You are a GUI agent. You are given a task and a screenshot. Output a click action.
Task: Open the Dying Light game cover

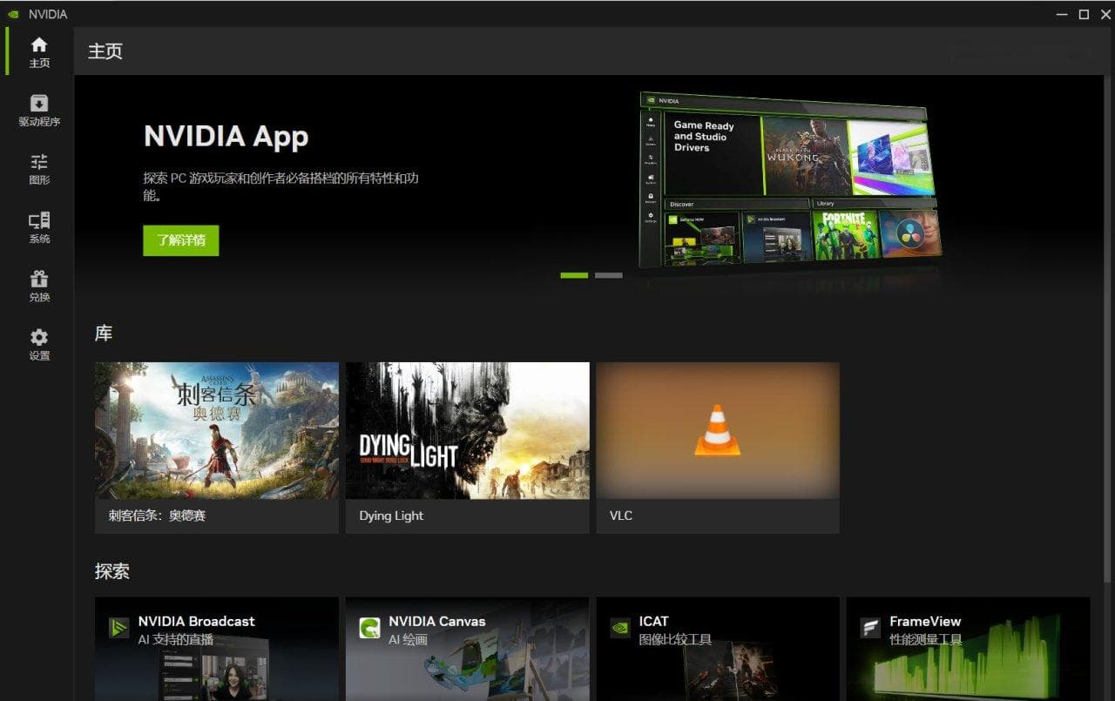468,430
